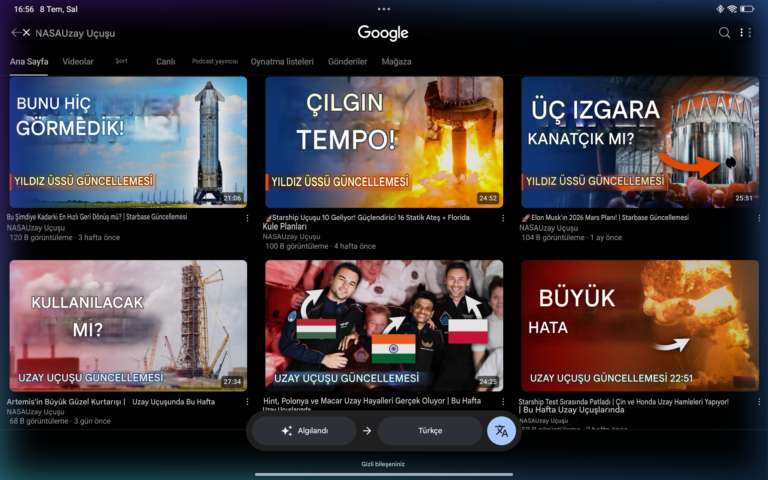This screenshot has height=480, width=768.
Task: Open the three-dots multitasking indicator at top
Action: pos(384,9)
